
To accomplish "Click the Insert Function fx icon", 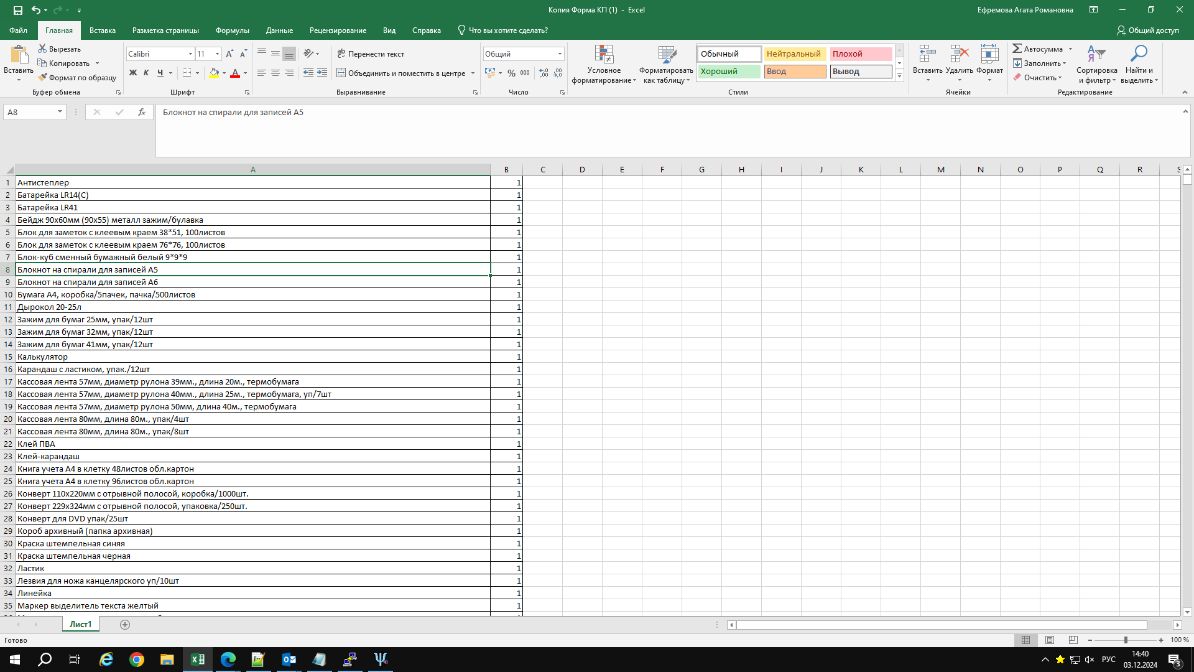I will pyautogui.click(x=142, y=112).
